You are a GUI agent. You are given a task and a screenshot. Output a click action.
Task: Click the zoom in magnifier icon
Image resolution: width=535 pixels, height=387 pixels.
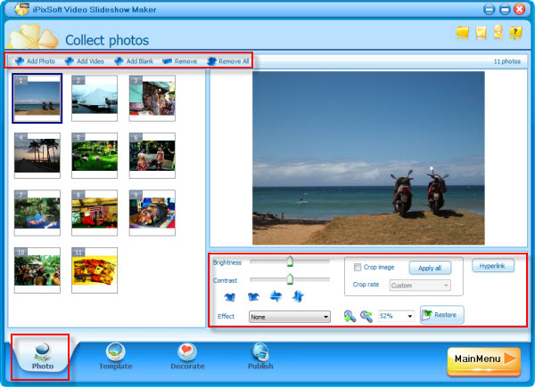(x=349, y=316)
